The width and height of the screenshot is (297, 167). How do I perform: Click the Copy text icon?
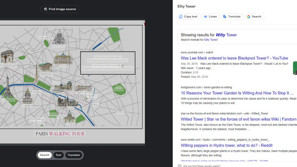pos(181,17)
